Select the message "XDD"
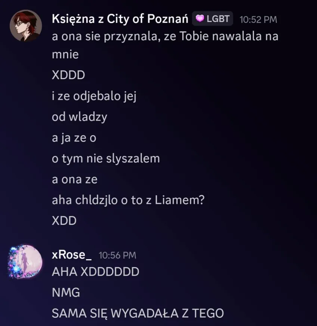 (64, 221)
